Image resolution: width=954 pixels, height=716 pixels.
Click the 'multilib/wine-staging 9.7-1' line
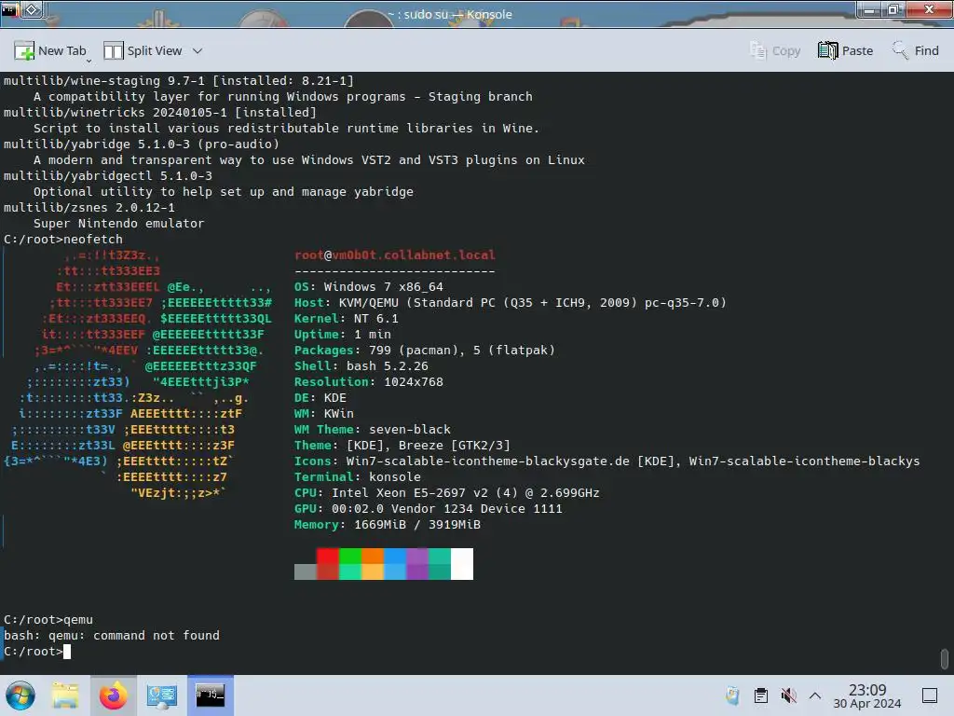click(178, 80)
